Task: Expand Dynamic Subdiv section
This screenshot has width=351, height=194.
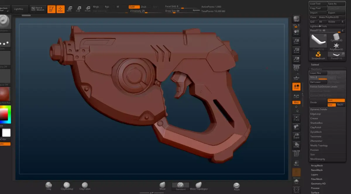Action: [x=319, y=109]
